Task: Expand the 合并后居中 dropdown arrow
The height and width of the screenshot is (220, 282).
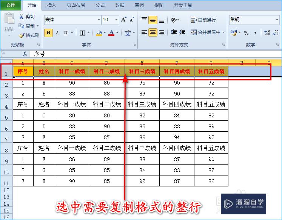Action: pos(223,32)
